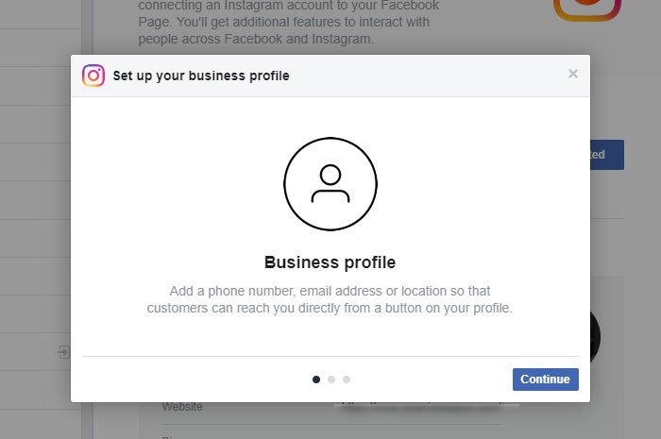Click the partially hidden blue button behind dialog
This screenshot has height=439, width=661.
point(606,155)
